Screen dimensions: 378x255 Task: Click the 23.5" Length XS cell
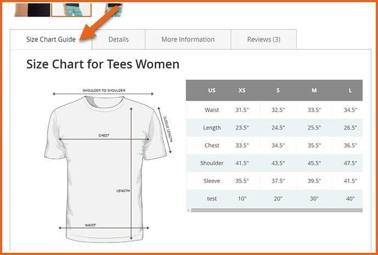click(242, 128)
